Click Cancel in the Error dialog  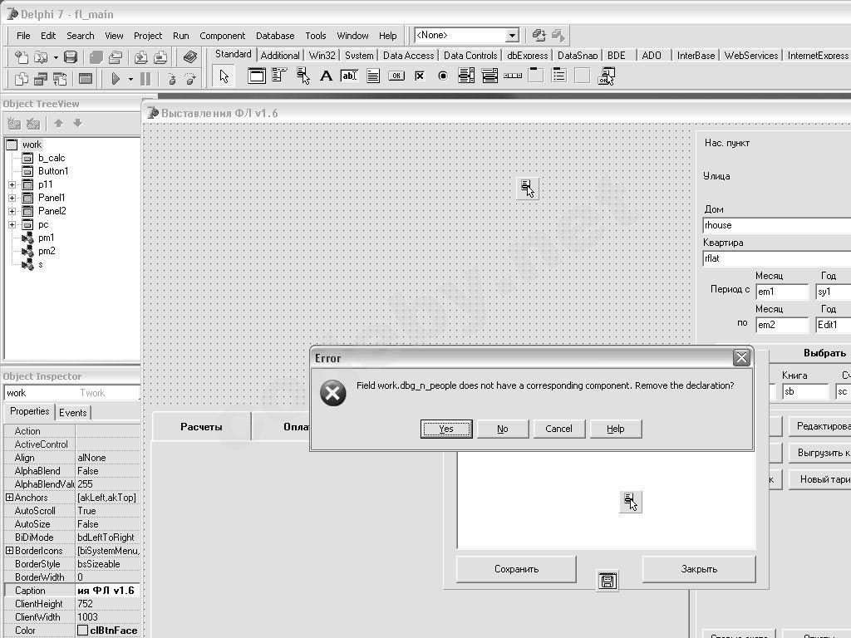pyautogui.click(x=558, y=429)
